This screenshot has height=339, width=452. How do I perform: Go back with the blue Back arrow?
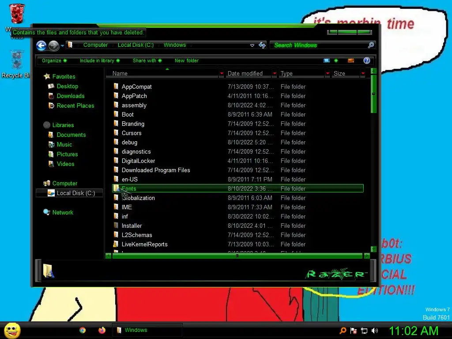point(41,45)
